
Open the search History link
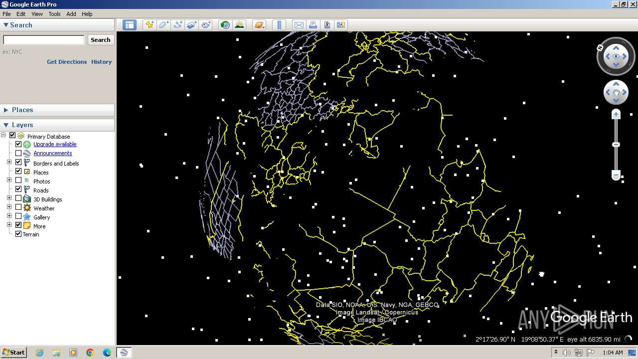tap(101, 62)
